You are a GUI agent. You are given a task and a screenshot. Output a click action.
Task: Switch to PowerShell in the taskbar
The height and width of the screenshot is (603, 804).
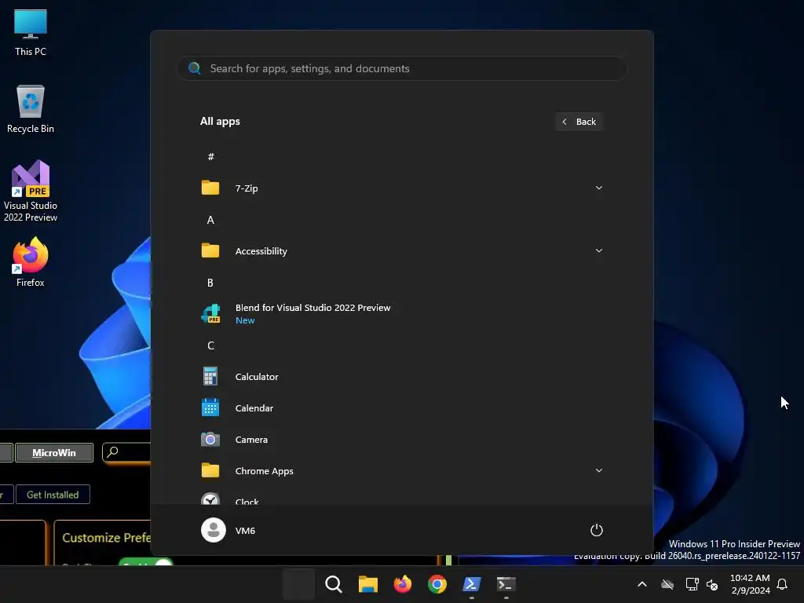[x=471, y=584]
